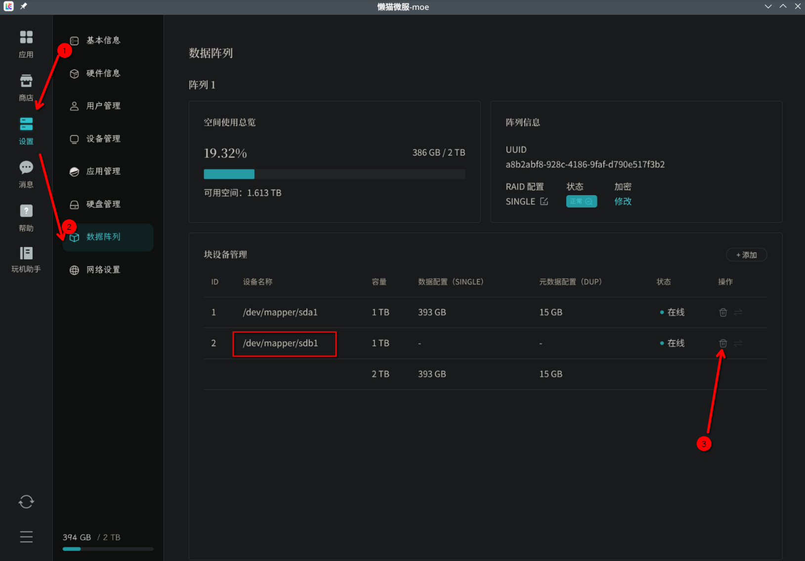Click the +添加 button
This screenshot has width=805, height=561.
[x=746, y=255]
